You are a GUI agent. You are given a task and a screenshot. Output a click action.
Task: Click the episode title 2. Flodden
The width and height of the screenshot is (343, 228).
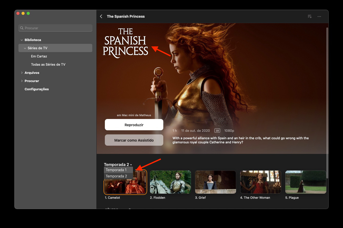158,198
